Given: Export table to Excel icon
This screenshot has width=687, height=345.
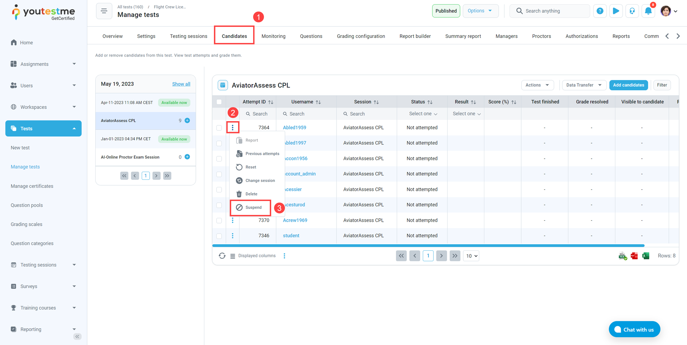Looking at the screenshot, I should pyautogui.click(x=646, y=256).
